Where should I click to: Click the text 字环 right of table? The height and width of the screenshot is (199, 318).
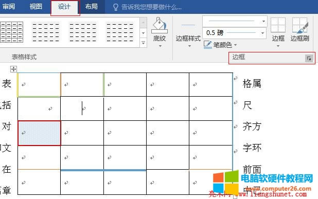pos(252,148)
